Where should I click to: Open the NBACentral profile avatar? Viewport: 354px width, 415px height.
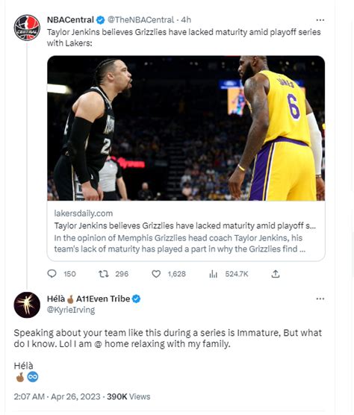[27, 28]
